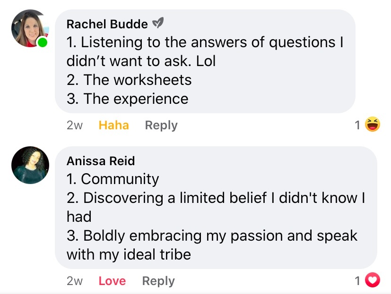Reply to Rachel Budde's comment
The height and width of the screenshot is (294, 391).
[161, 126]
